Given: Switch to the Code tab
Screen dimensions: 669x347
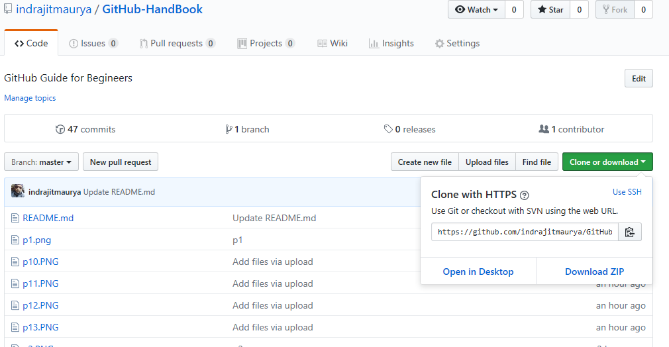Looking at the screenshot, I should [31, 43].
